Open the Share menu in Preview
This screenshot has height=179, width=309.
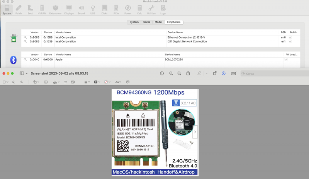(x=188, y=73)
